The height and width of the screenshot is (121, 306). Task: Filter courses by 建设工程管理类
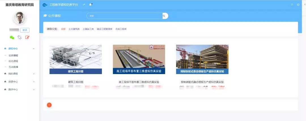click(x=105, y=29)
